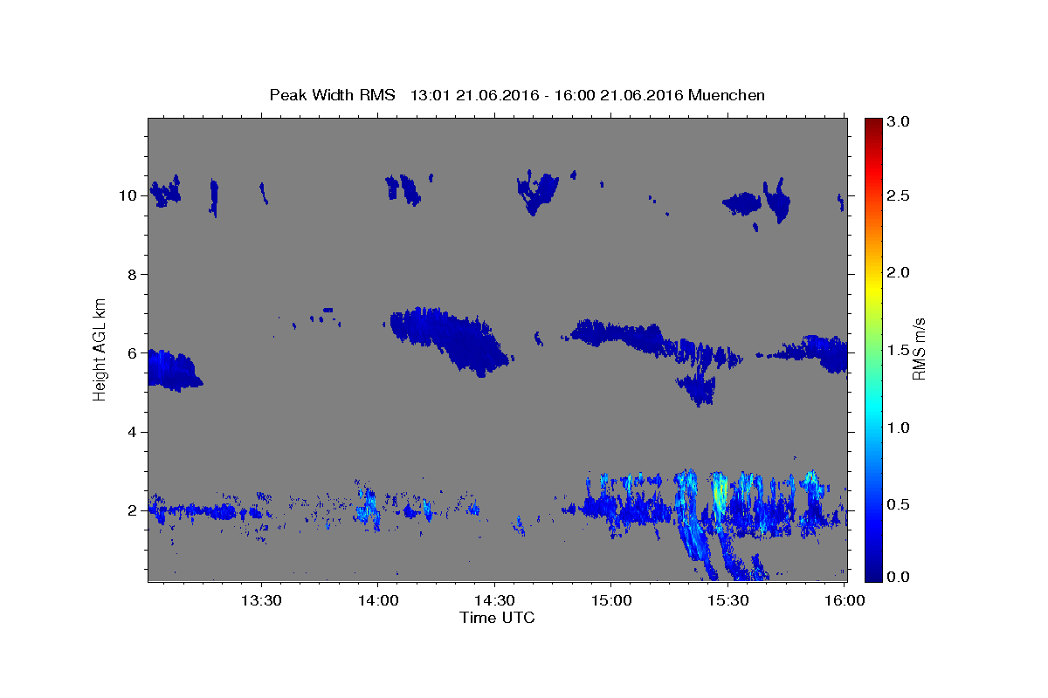Click the height tick label 6
The width and height of the screenshot is (1048, 698).
coord(134,353)
